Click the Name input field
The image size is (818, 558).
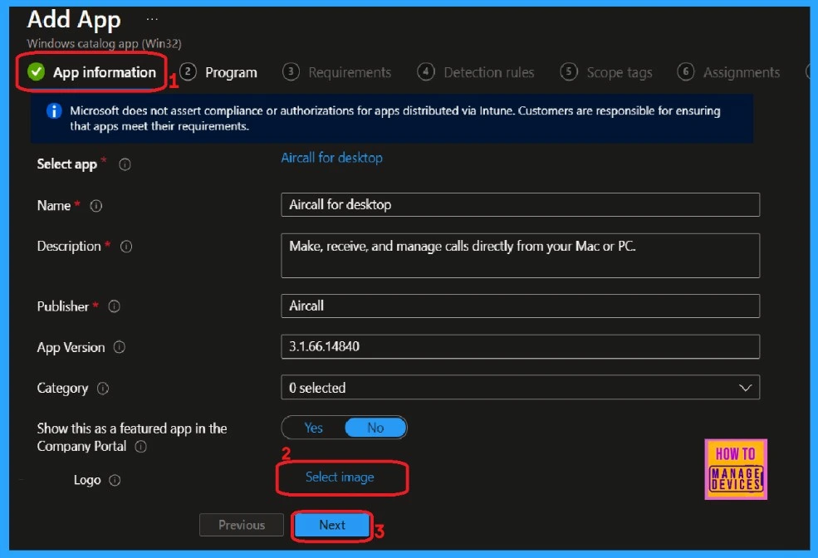(520, 204)
